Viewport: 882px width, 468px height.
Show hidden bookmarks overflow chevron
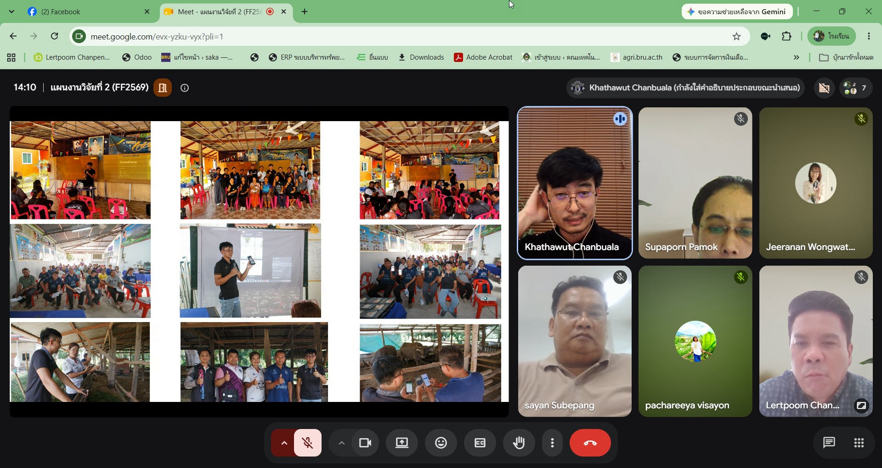[x=796, y=57]
